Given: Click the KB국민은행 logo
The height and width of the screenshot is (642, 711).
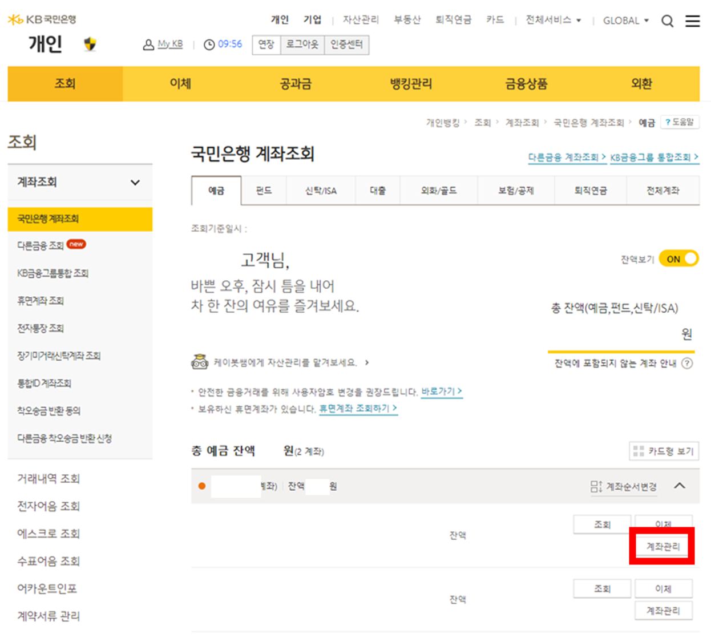Looking at the screenshot, I should [42, 19].
